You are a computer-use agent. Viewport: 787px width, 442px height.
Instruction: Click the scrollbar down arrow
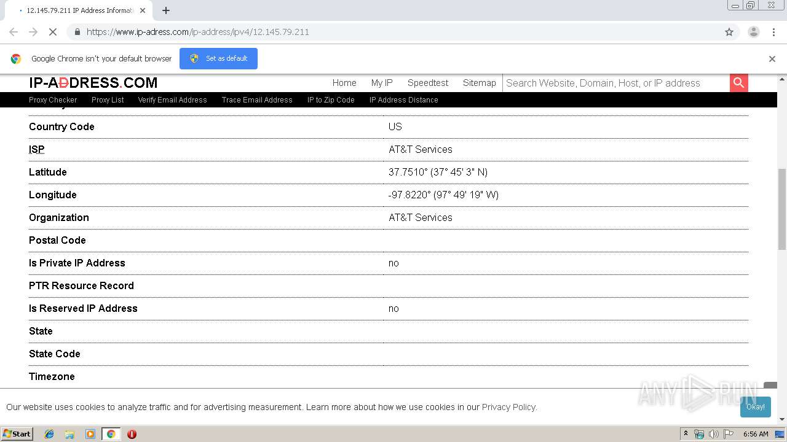pos(782,419)
